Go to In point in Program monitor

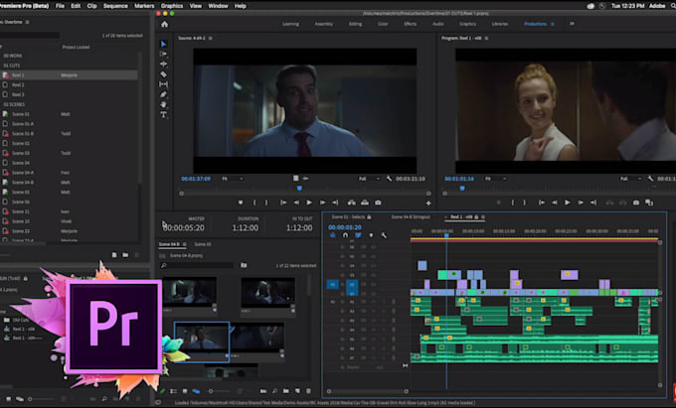click(x=542, y=203)
